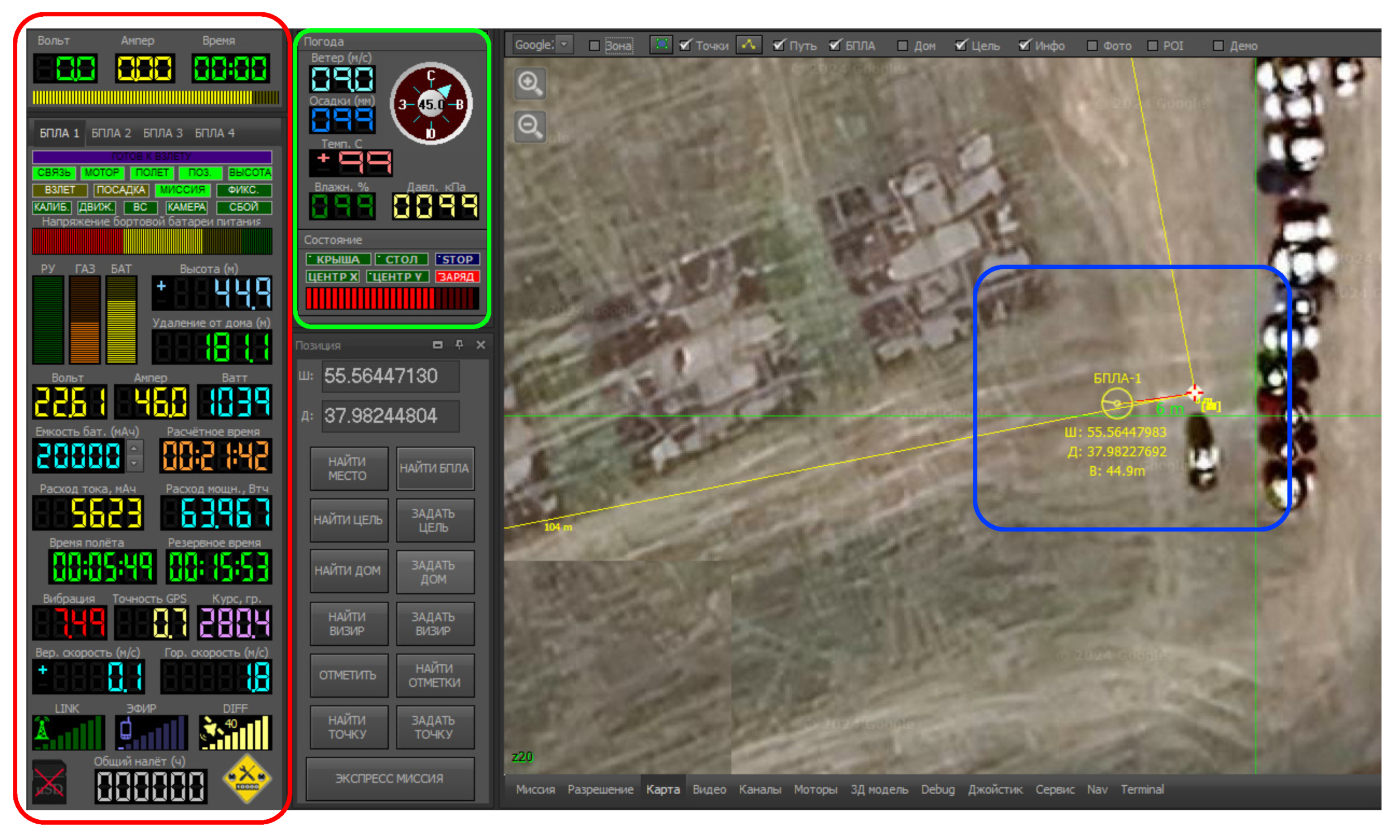Enable the Фото checkbox

1093,46
